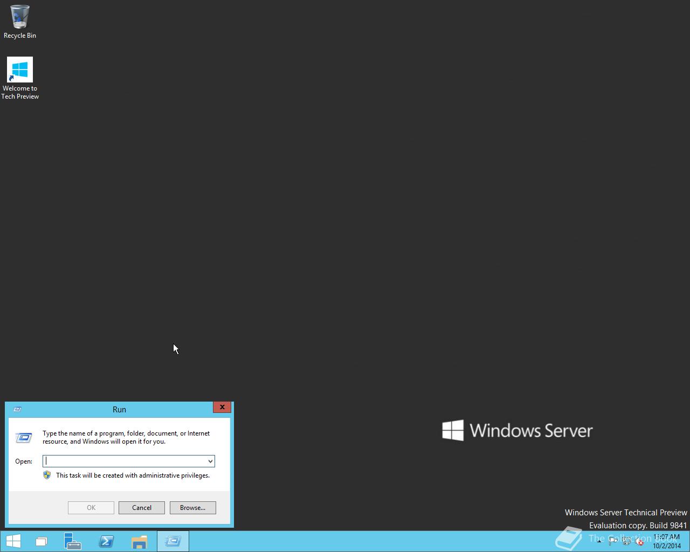Open Task View from the taskbar

[42, 541]
